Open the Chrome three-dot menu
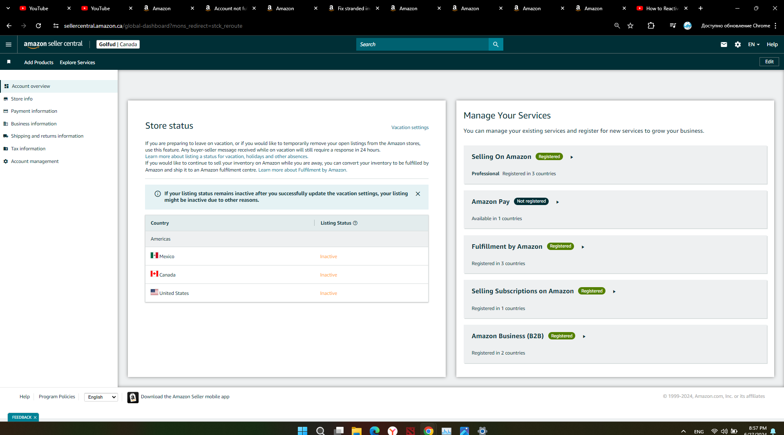 [x=775, y=26]
